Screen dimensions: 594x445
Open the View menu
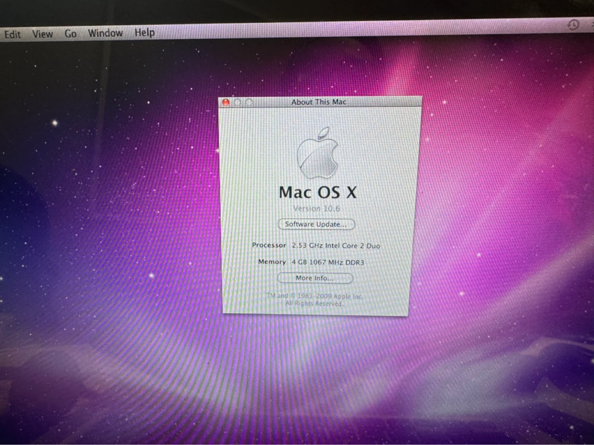pos(42,34)
